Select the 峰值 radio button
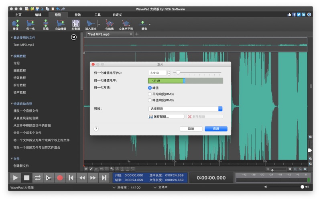 click(150, 88)
